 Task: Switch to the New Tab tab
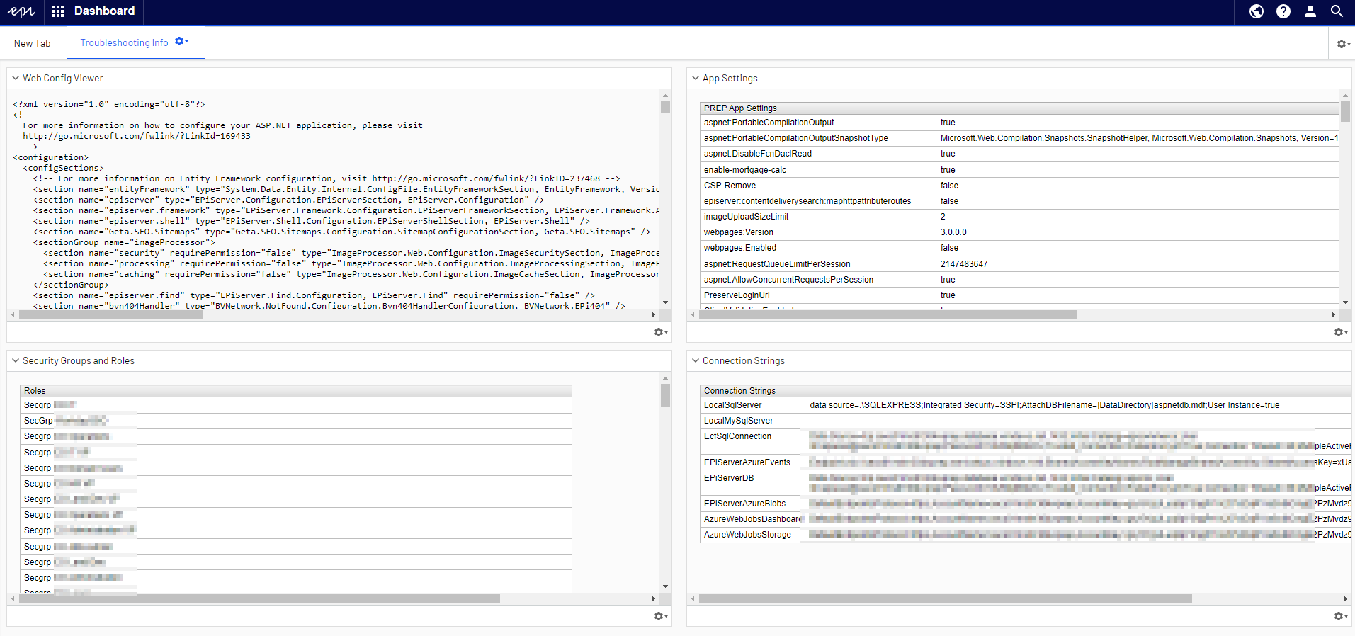pos(33,43)
